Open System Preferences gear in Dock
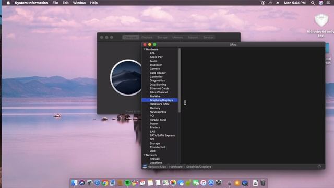 [x=219, y=183]
